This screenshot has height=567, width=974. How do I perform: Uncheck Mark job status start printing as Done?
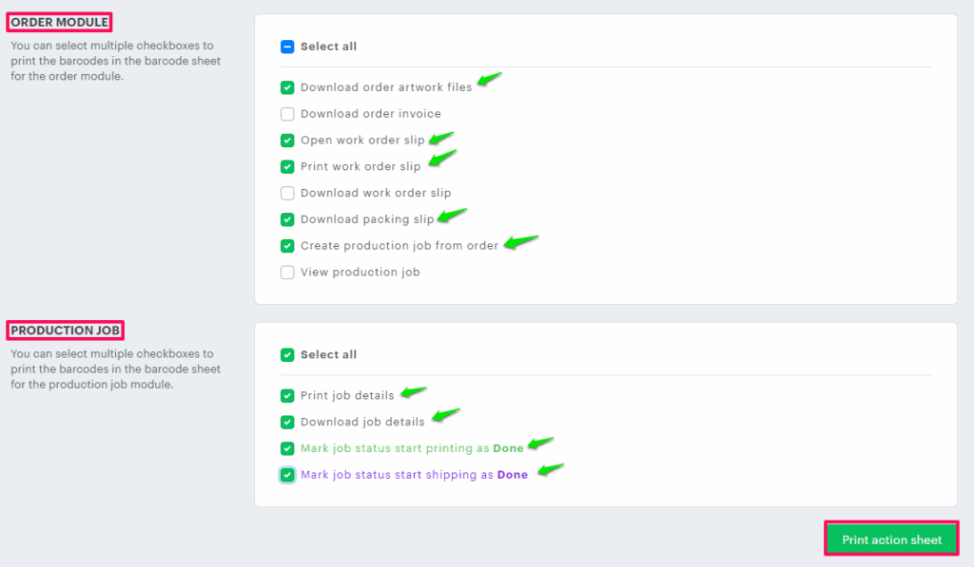[x=287, y=448]
